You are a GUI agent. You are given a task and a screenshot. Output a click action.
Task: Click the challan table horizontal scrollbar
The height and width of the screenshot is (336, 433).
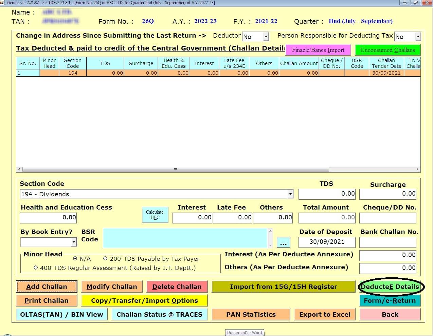[x=175, y=169]
